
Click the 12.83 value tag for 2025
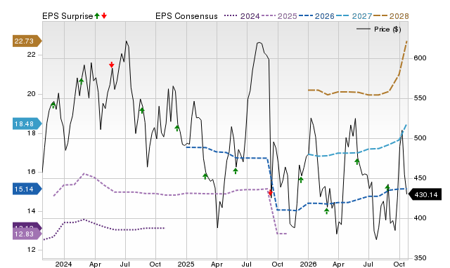pos(27,234)
